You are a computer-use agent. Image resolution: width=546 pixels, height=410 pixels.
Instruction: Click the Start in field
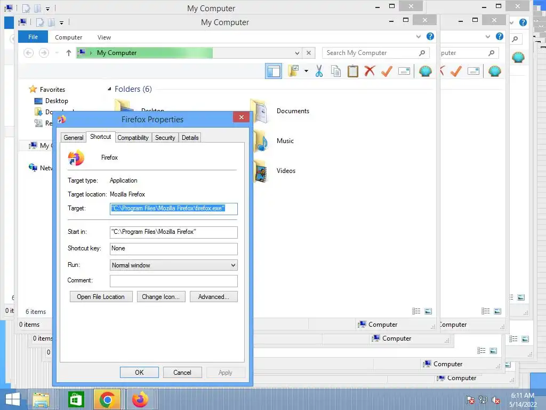(173, 232)
